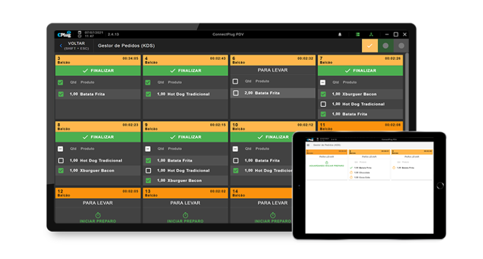Click the CPlug logo icon
The height and width of the screenshot is (259, 483).
click(x=64, y=34)
